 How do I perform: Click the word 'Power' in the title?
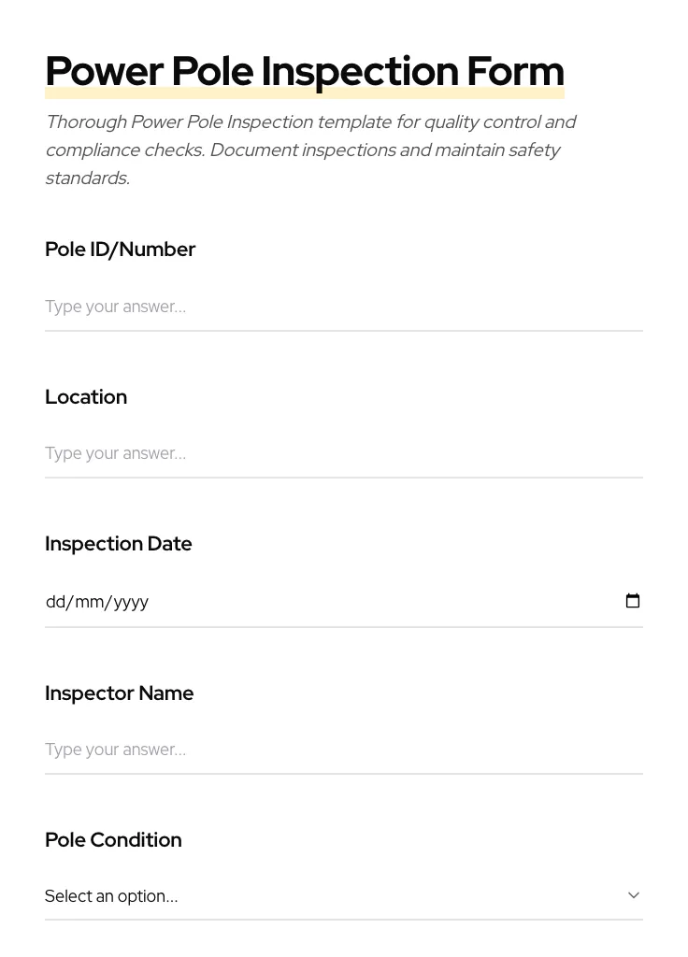[x=105, y=72]
